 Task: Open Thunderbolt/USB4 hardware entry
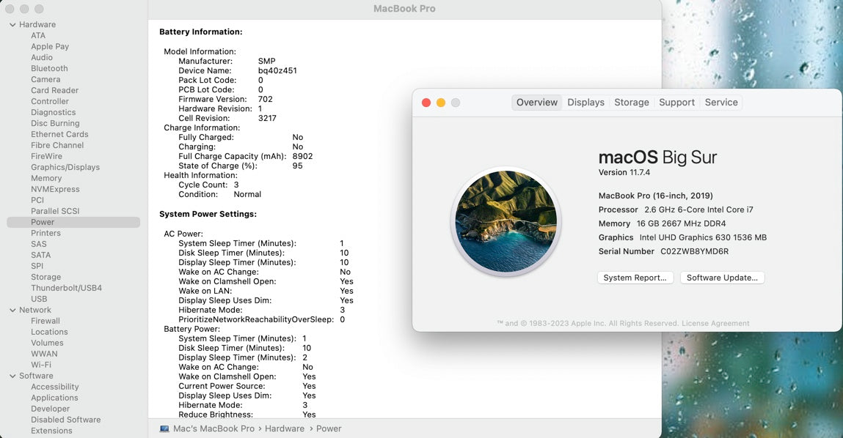(x=66, y=289)
